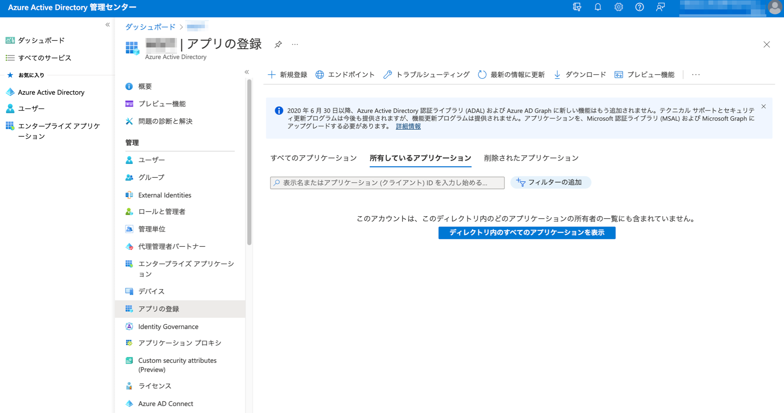784x413 pixels.
Task: Click the resource menu vertical scrollbar
Action: (x=249, y=162)
